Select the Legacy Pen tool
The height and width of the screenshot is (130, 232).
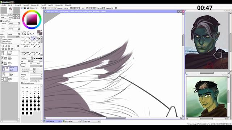click(x=28, y=46)
